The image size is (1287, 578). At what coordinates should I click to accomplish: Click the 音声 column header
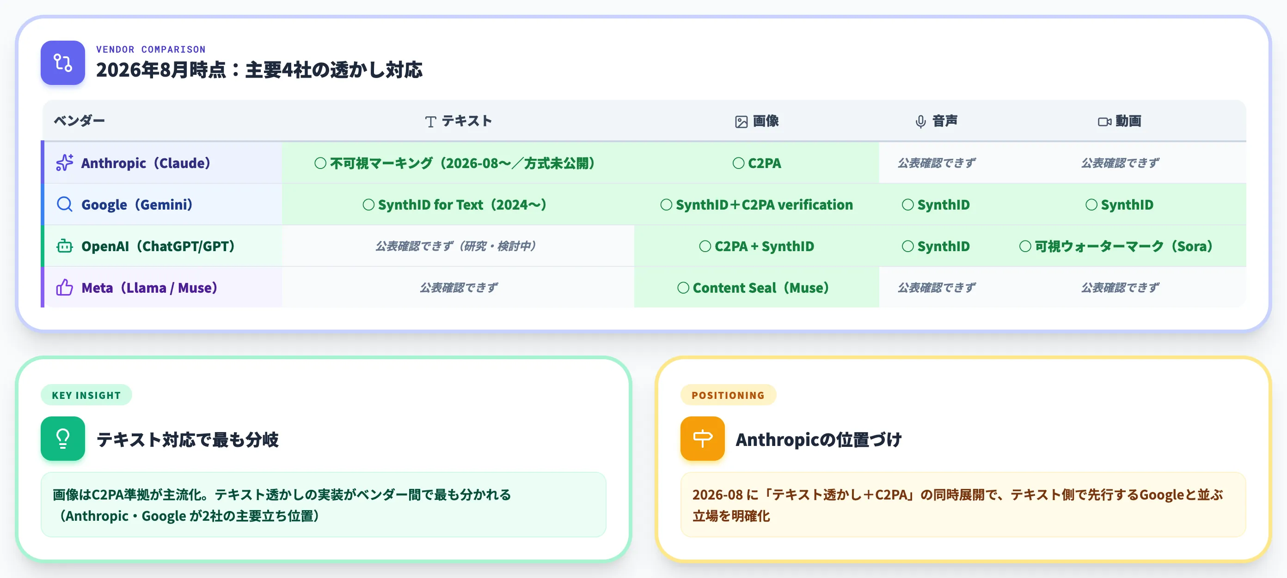pos(936,121)
